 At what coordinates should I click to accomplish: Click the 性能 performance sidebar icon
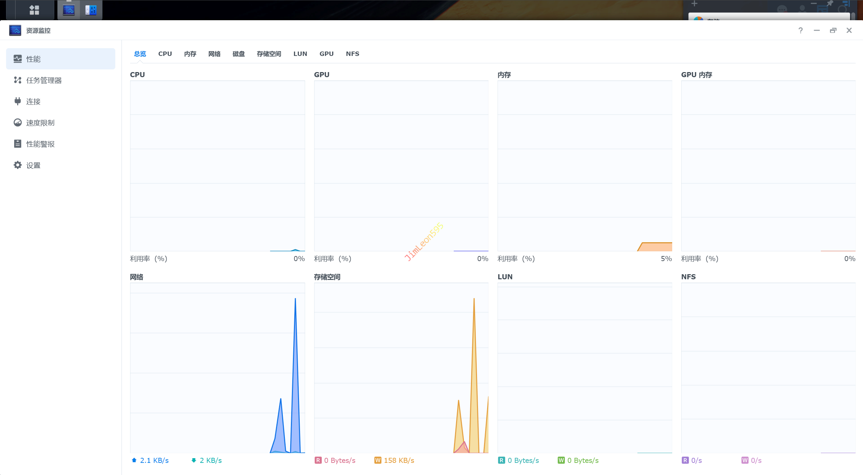tap(18, 59)
